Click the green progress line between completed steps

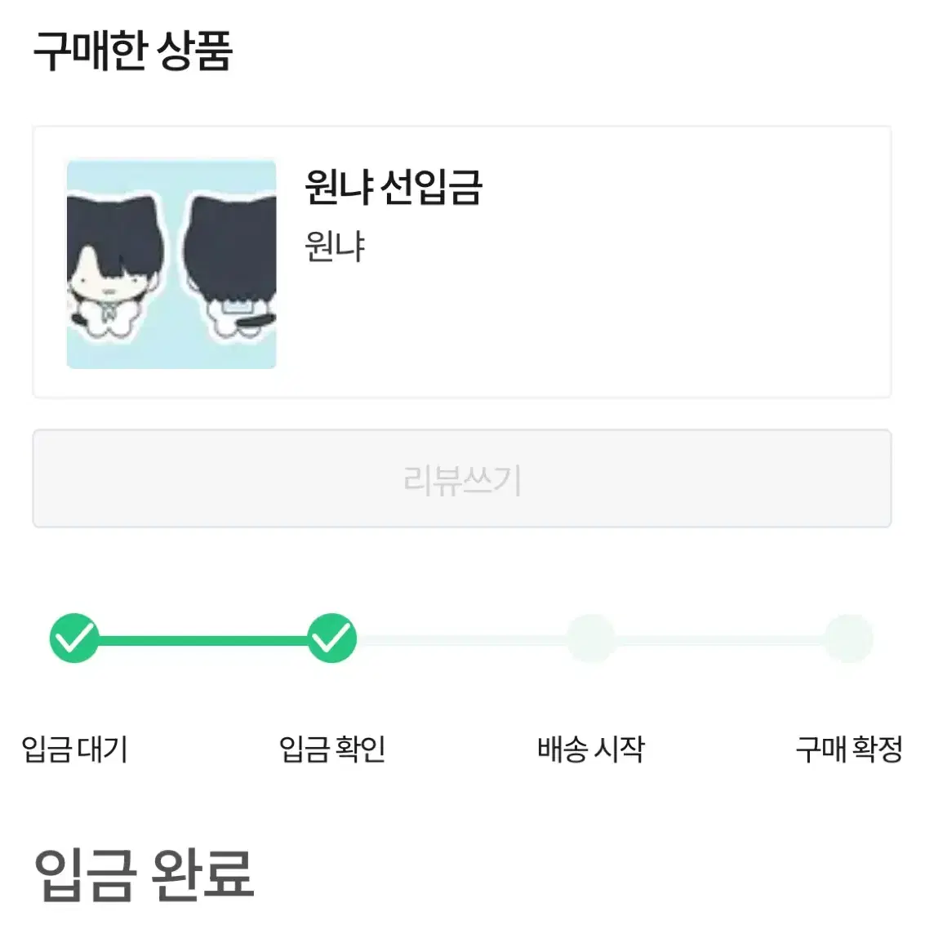(x=203, y=640)
